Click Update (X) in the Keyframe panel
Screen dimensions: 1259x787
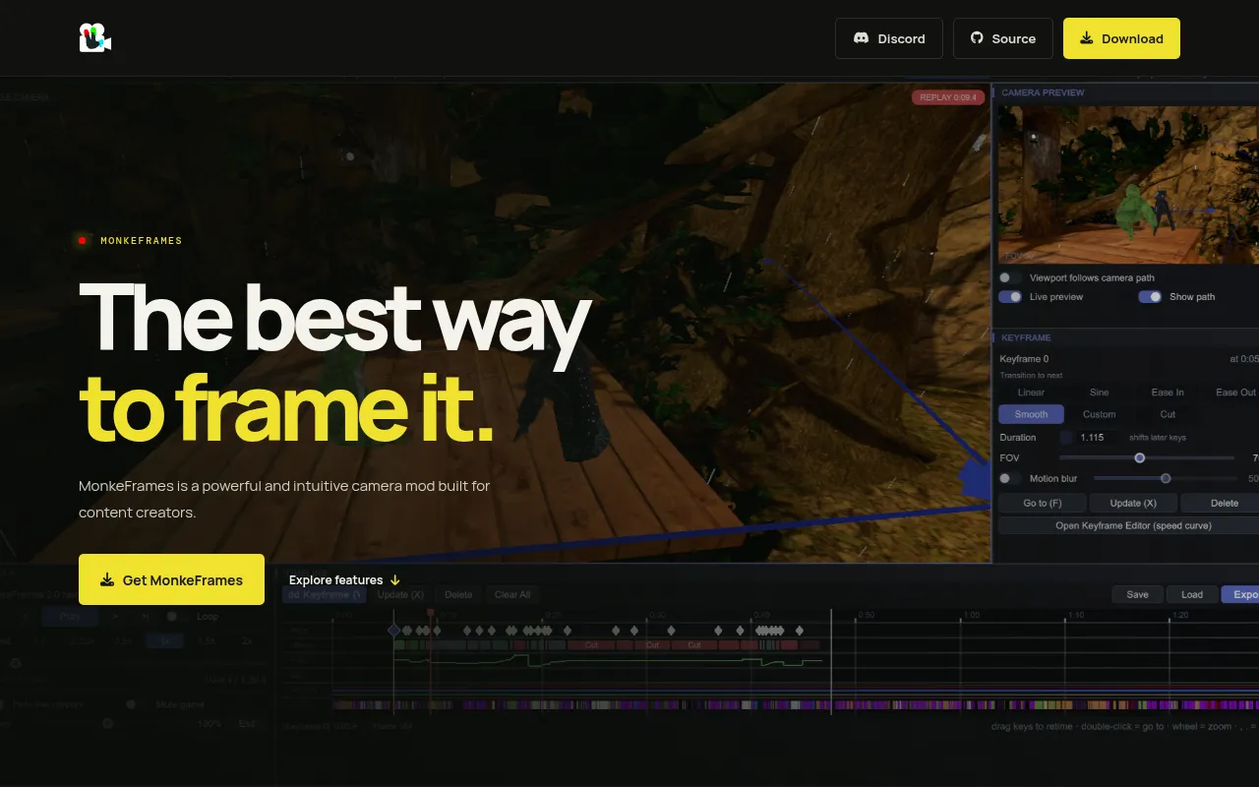click(1133, 503)
